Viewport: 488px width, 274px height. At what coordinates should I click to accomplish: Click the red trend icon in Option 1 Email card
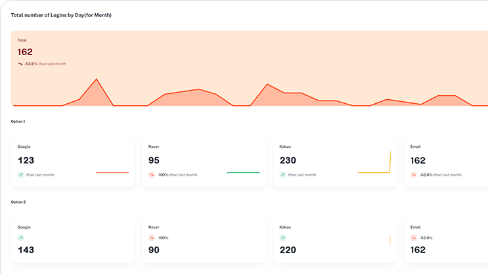tap(414, 175)
